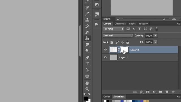This screenshot has width=181, height=102.
Task: Create a new layer
Action: 167,92
